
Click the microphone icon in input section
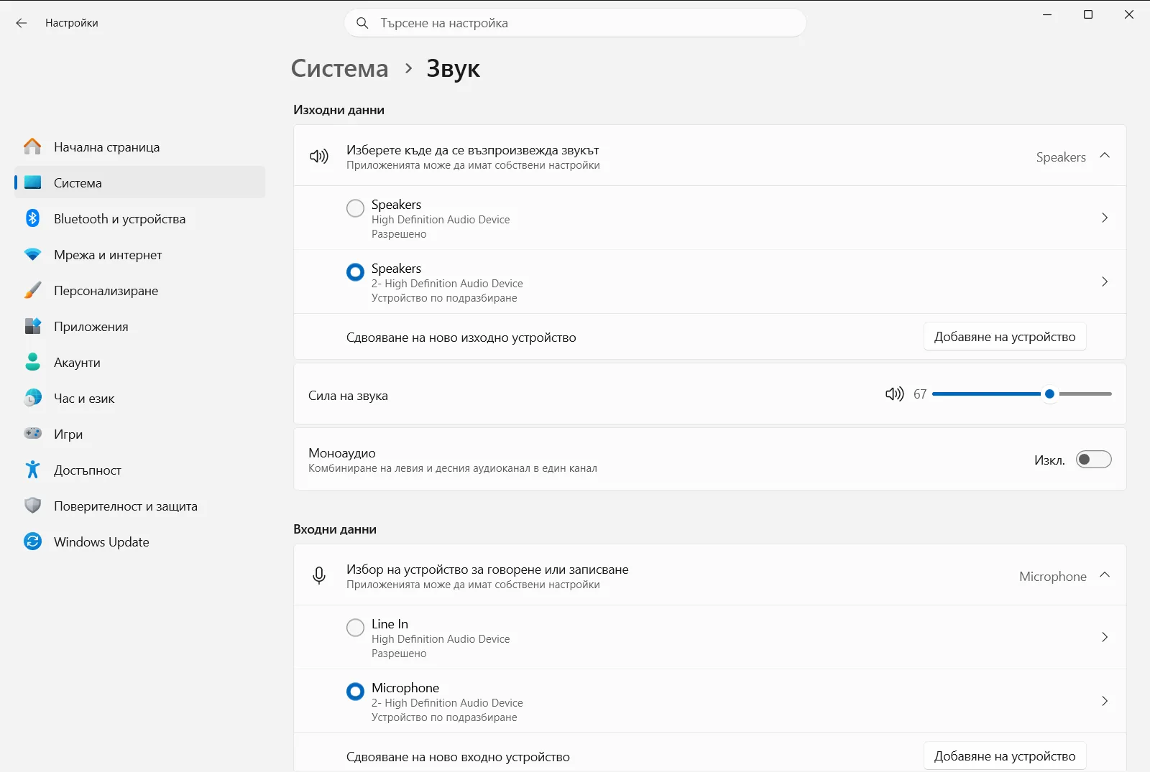point(319,575)
